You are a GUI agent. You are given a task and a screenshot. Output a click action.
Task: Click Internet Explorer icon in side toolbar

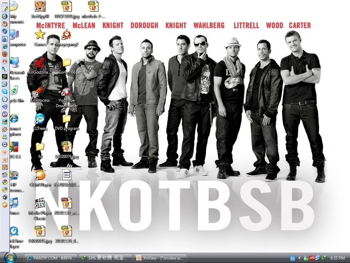(5, 46)
